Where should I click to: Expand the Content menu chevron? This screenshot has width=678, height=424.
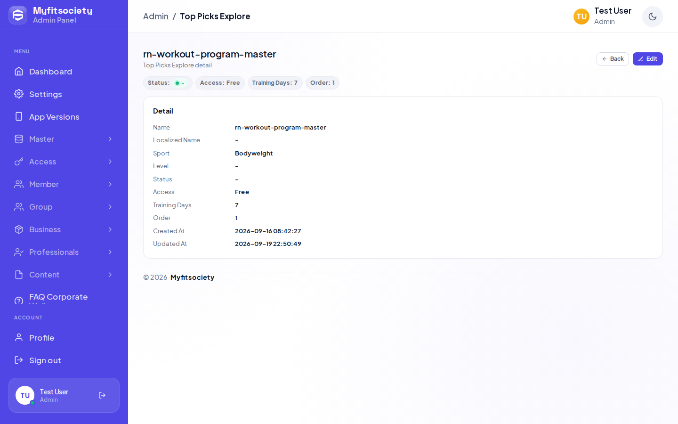pos(110,275)
